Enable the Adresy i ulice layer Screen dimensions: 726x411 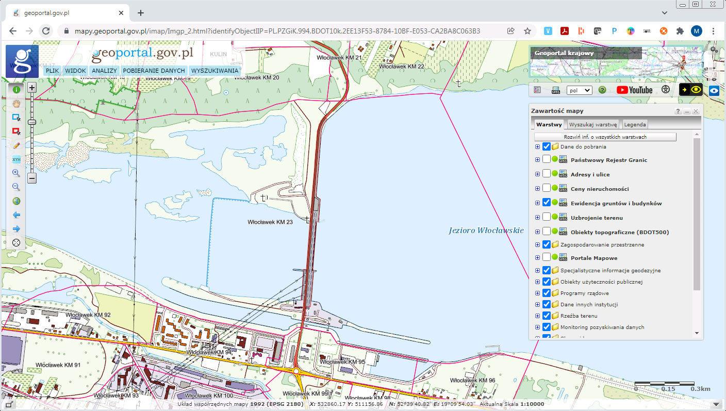point(547,174)
